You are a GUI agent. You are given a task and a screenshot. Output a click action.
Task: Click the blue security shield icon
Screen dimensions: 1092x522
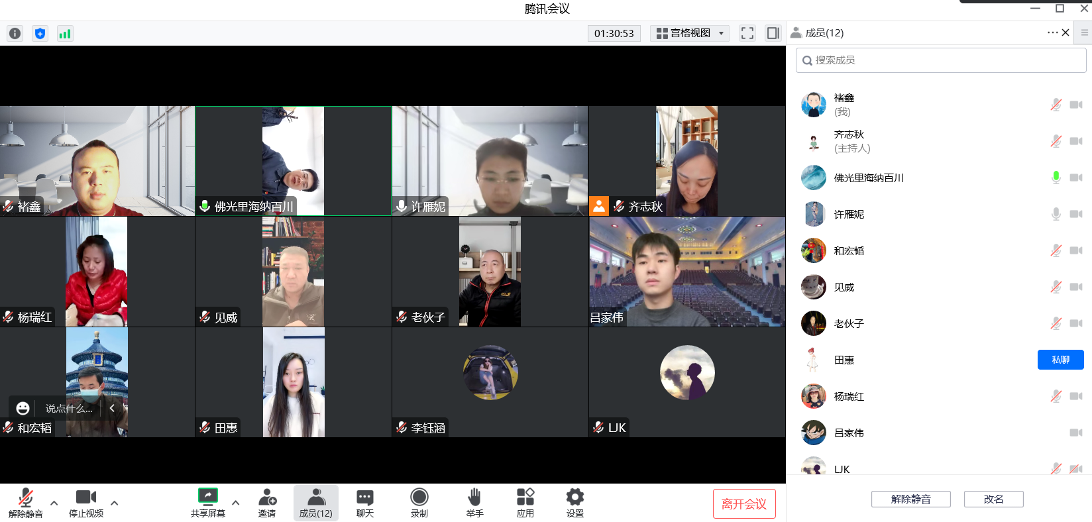pyautogui.click(x=40, y=33)
